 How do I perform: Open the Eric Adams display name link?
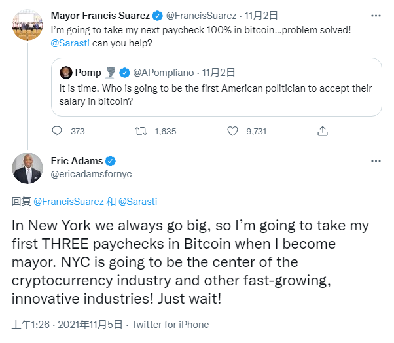(77, 161)
